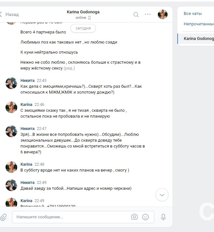Image resolution: width=214 pixels, height=232 pixels.
Task: Open Никита's profile name at 22:45
Action: coord(27,80)
